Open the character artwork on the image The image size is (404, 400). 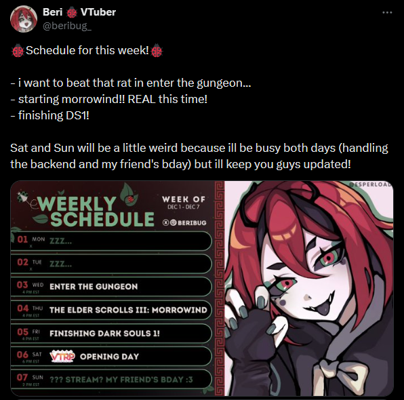coord(309,288)
